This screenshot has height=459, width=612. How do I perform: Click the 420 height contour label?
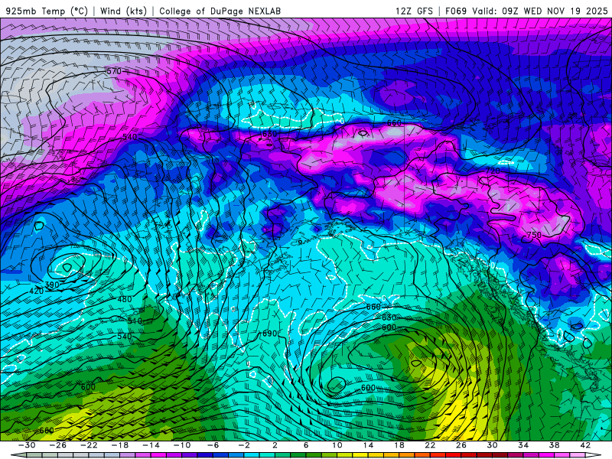(x=36, y=291)
